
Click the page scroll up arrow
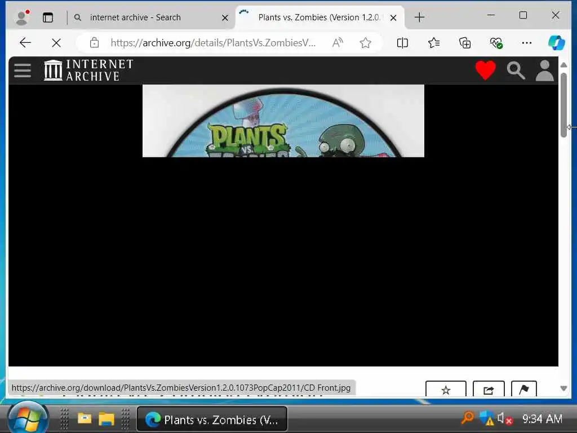coord(563,65)
